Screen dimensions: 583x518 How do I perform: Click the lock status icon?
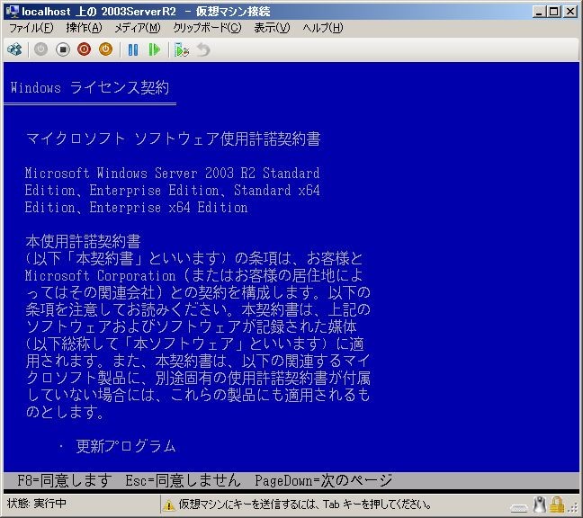[x=557, y=505]
